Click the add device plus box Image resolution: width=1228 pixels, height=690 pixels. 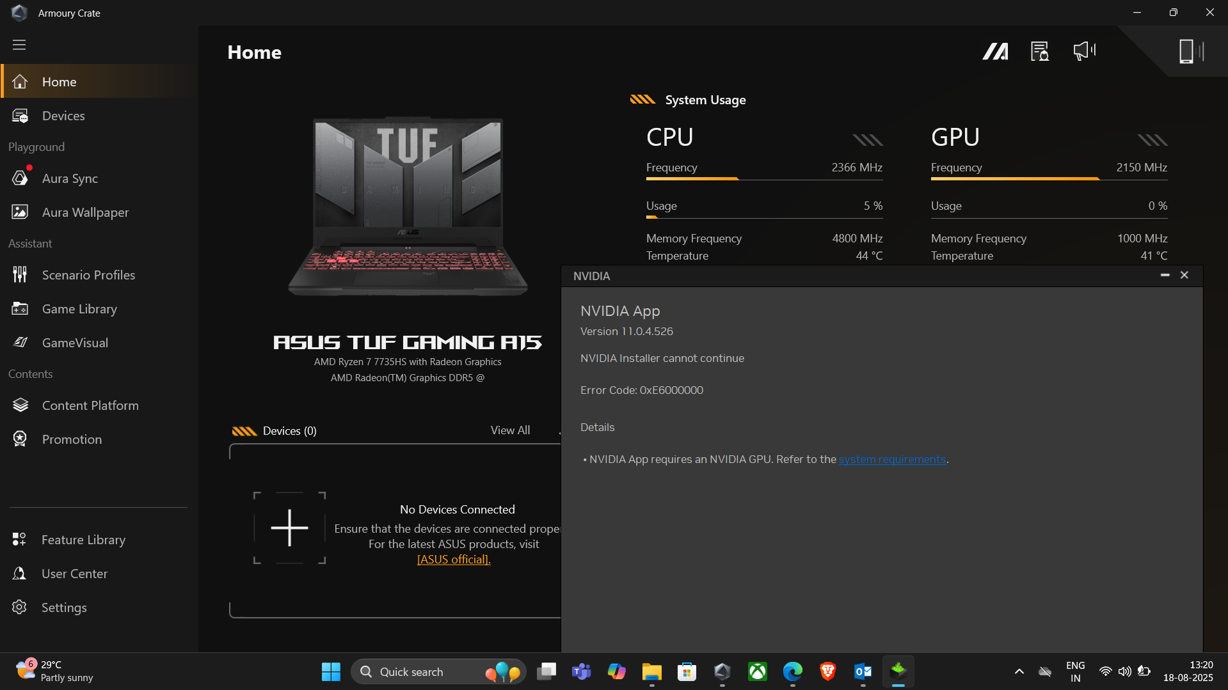[289, 528]
